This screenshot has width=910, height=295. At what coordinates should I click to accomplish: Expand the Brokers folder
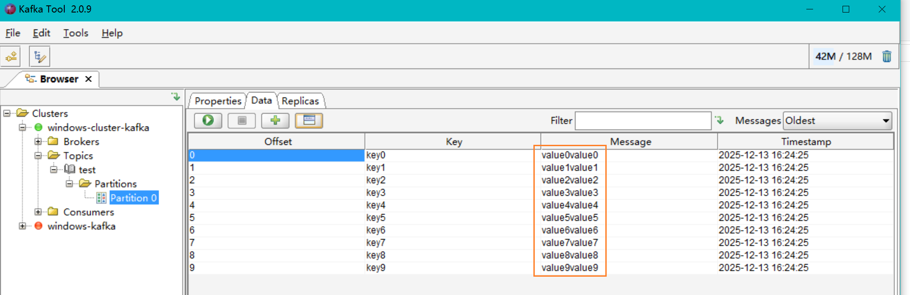(38, 142)
